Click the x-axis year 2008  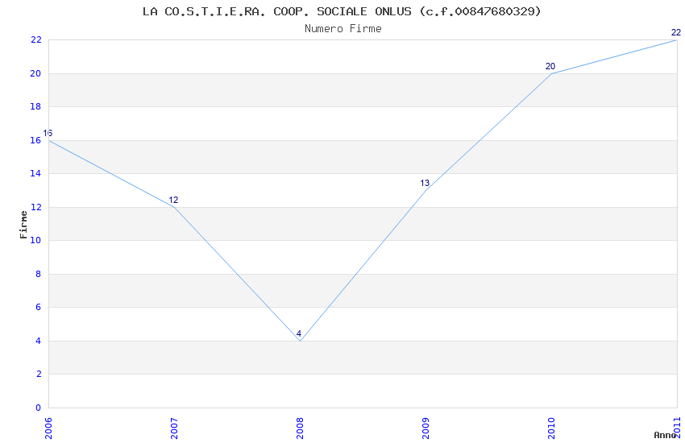tap(300, 428)
